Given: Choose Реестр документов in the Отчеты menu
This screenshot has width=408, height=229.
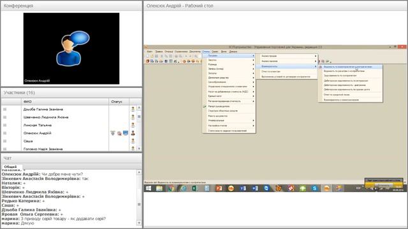Looking at the screenshot, I should (x=229, y=116).
